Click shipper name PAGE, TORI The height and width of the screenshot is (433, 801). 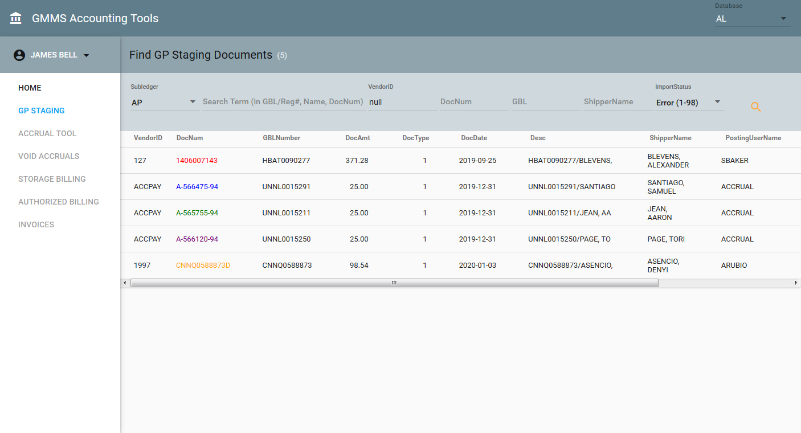[x=666, y=239]
